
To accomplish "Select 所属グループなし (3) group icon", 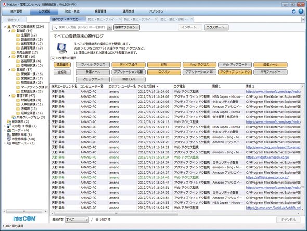I will tap(14, 117).
